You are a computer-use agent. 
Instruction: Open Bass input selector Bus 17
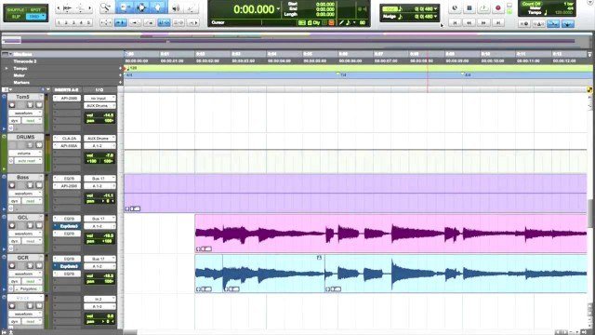point(99,179)
